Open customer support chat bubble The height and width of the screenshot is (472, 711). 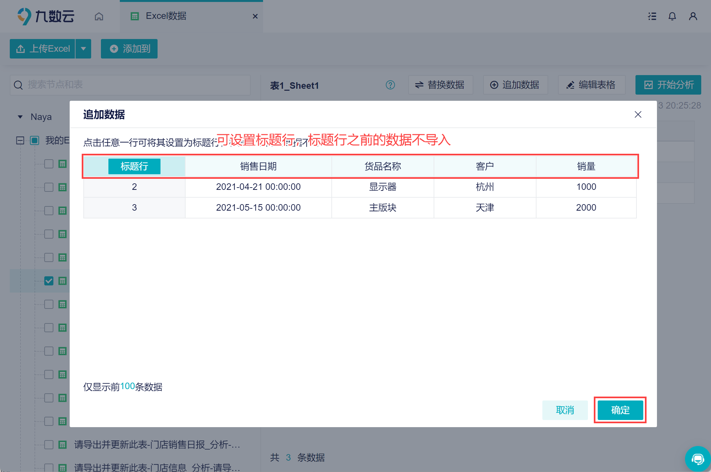pos(698,459)
